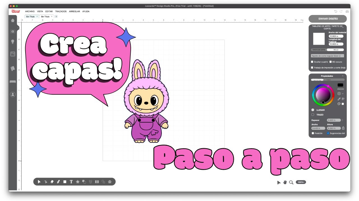Open the warp distort tool
Image resolution: width=359 pixels, height=201 pixels.
[90, 182]
